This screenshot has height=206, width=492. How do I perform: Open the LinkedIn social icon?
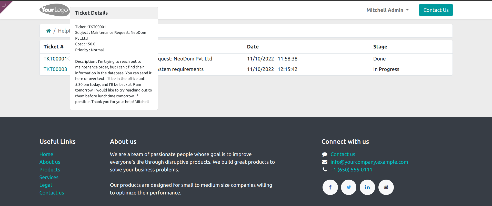pyautogui.click(x=367, y=187)
